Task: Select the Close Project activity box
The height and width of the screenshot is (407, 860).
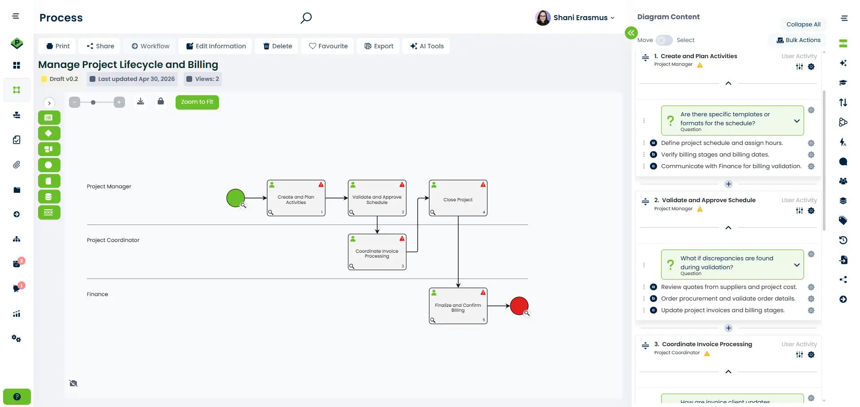Action: 458,199
